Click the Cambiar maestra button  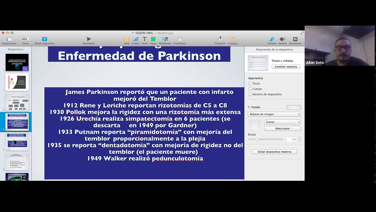pyautogui.click(x=286, y=67)
